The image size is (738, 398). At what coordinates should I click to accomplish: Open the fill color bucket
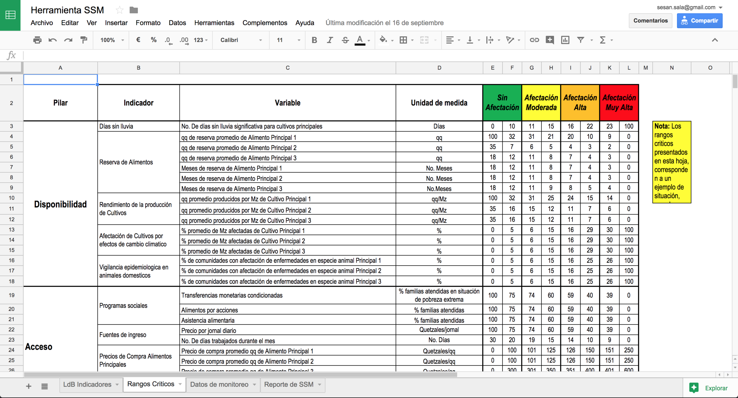[x=383, y=40]
